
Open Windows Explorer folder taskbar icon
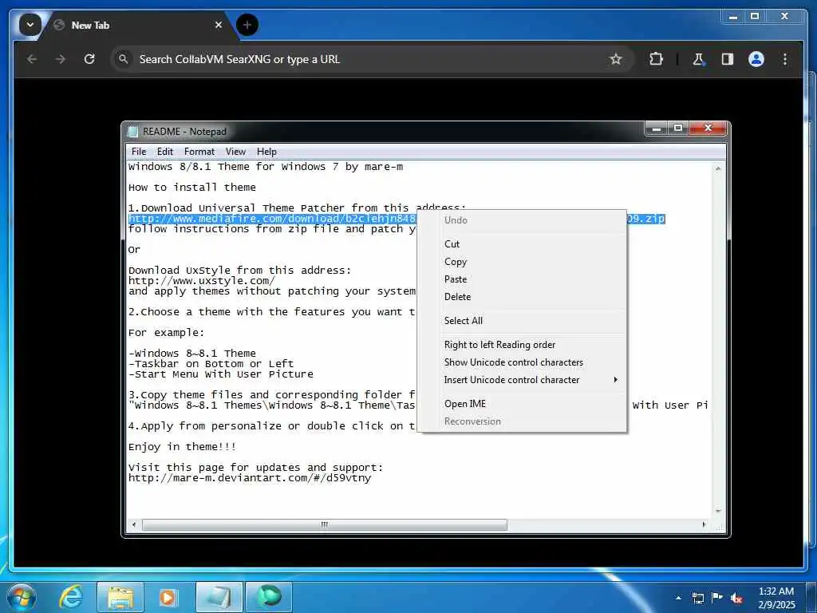[x=120, y=597]
